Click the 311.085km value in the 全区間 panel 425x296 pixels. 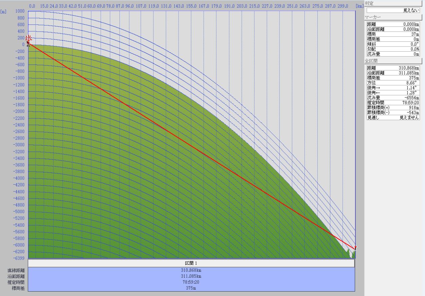(409, 73)
